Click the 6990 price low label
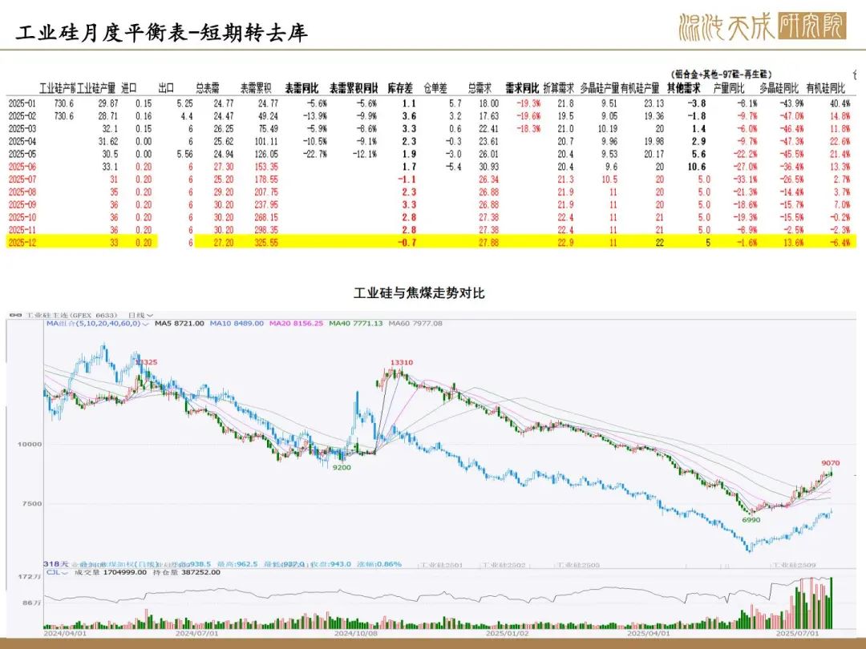This screenshot has width=866, height=649. tap(751, 520)
